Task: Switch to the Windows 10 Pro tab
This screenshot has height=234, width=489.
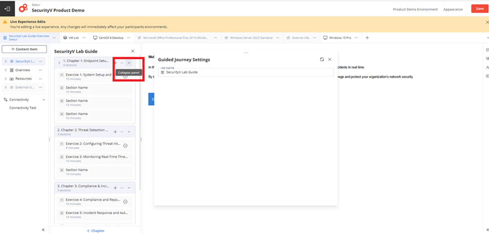Action: pyautogui.click(x=337, y=38)
